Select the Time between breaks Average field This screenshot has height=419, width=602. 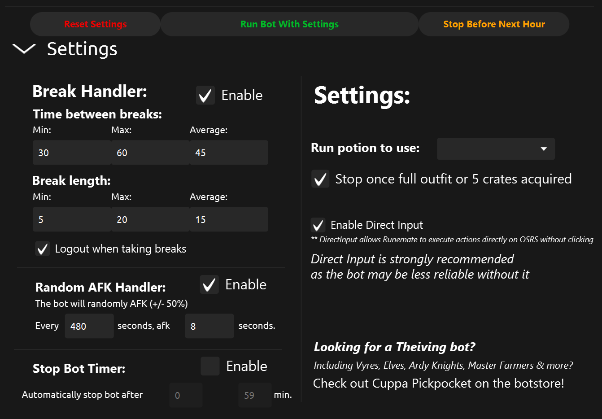click(229, 153)
